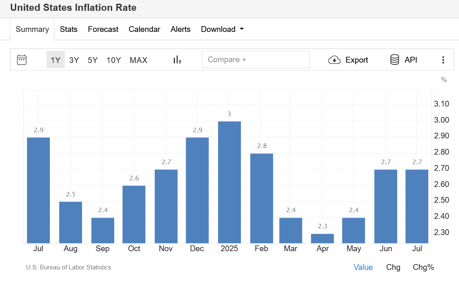Click the % unit label above axis
This screenshot has height=291, width=459.
(x=444, y=80)
